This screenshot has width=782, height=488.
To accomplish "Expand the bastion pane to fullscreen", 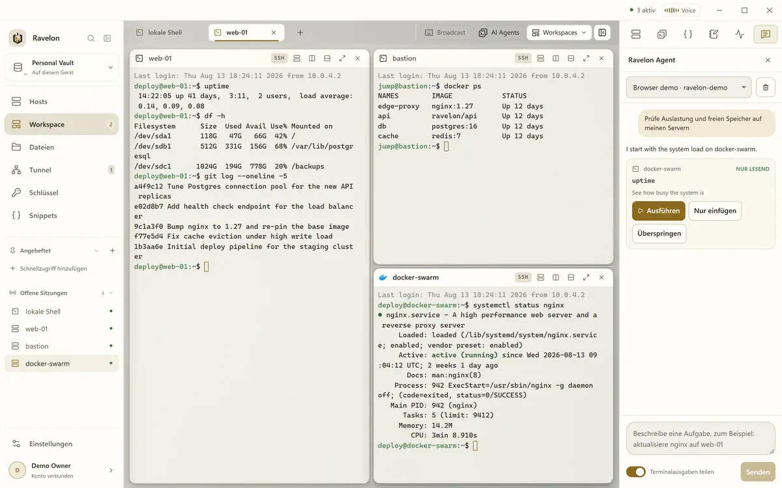I will pyautogui.click(x=586, y=58).
